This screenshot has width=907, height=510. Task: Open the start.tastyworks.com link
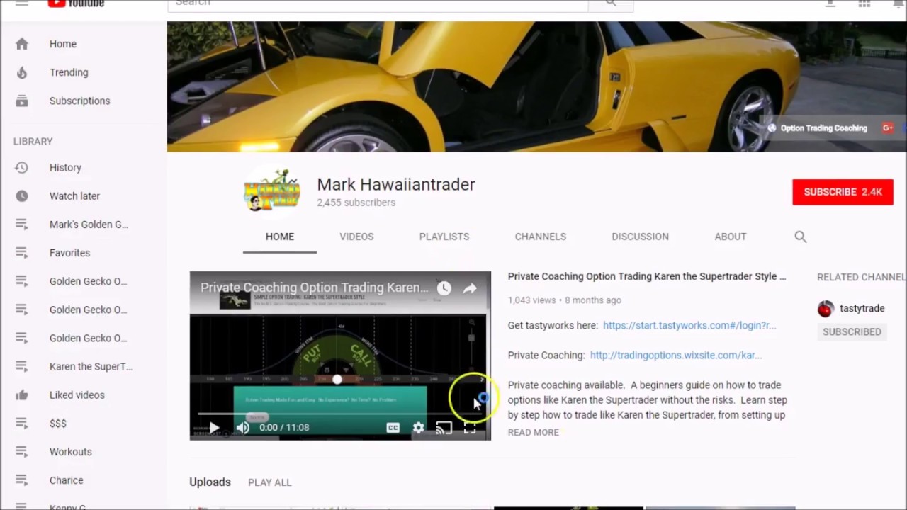pyautogui.click(x=689, y=326)
